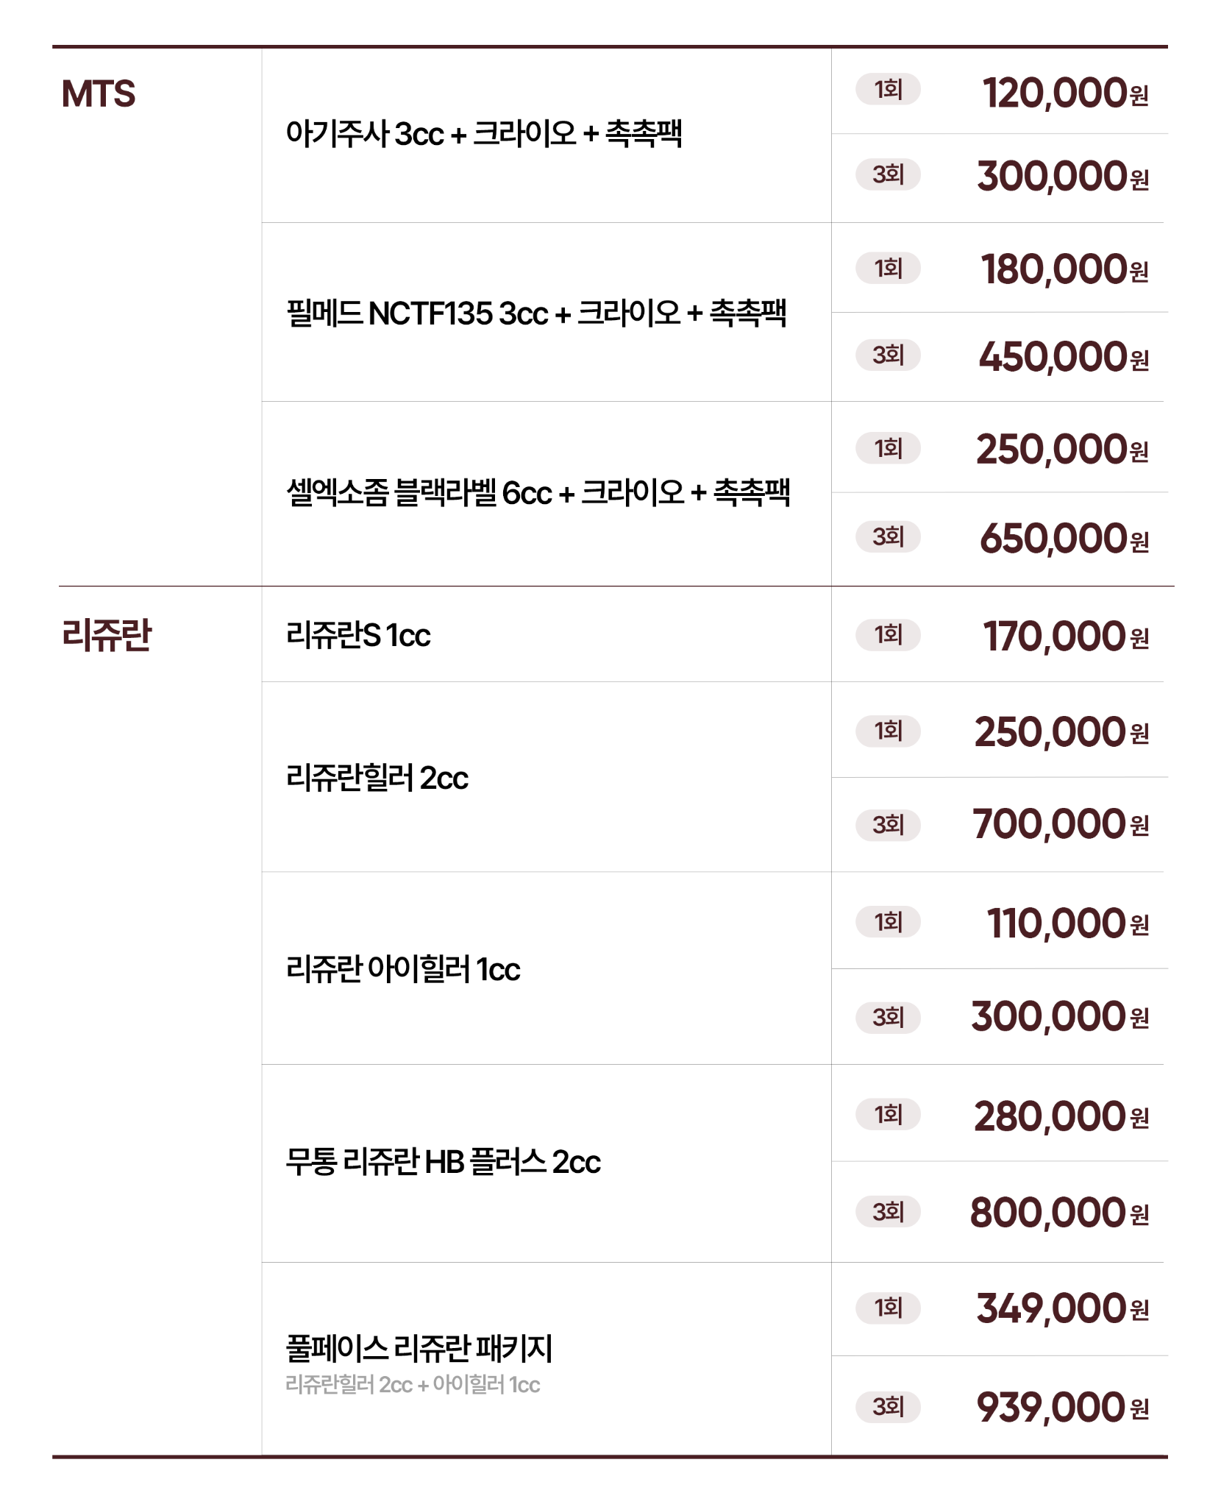Click the 리쥬란S 1cc item
The width and height of the screenshot is (1221, 1507).
[358, 635]
